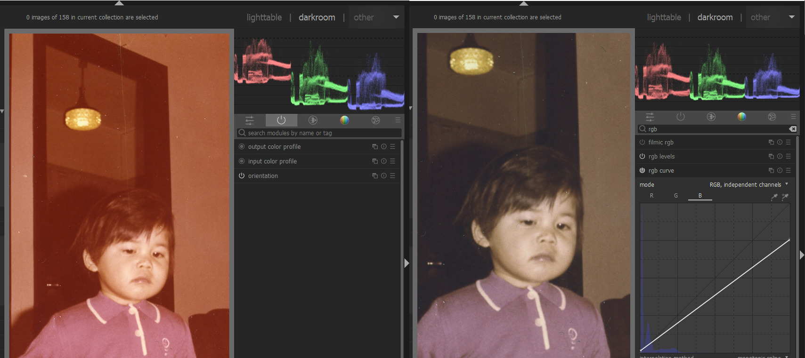The height and width of the screenshot is (358, 805).
Task: Enable the filmic rgb module
Action: [642, 142]
